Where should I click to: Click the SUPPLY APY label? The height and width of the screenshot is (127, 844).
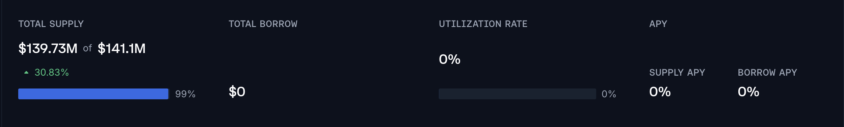(x=677, y=72)
